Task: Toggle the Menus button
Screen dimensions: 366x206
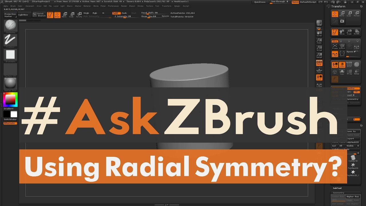Action: (x=295, y=2)
